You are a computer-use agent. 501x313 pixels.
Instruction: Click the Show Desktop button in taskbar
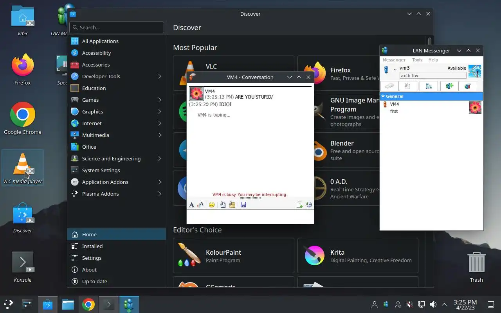[491, 304]
